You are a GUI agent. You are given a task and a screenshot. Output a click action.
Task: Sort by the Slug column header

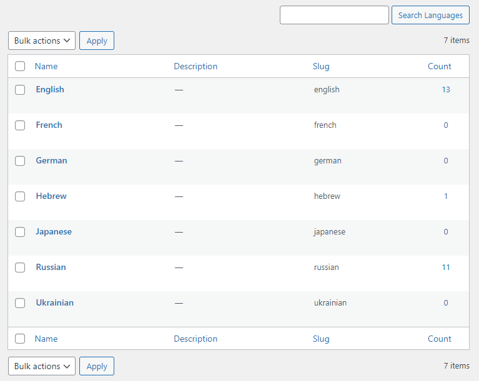(x=321, y=66)
